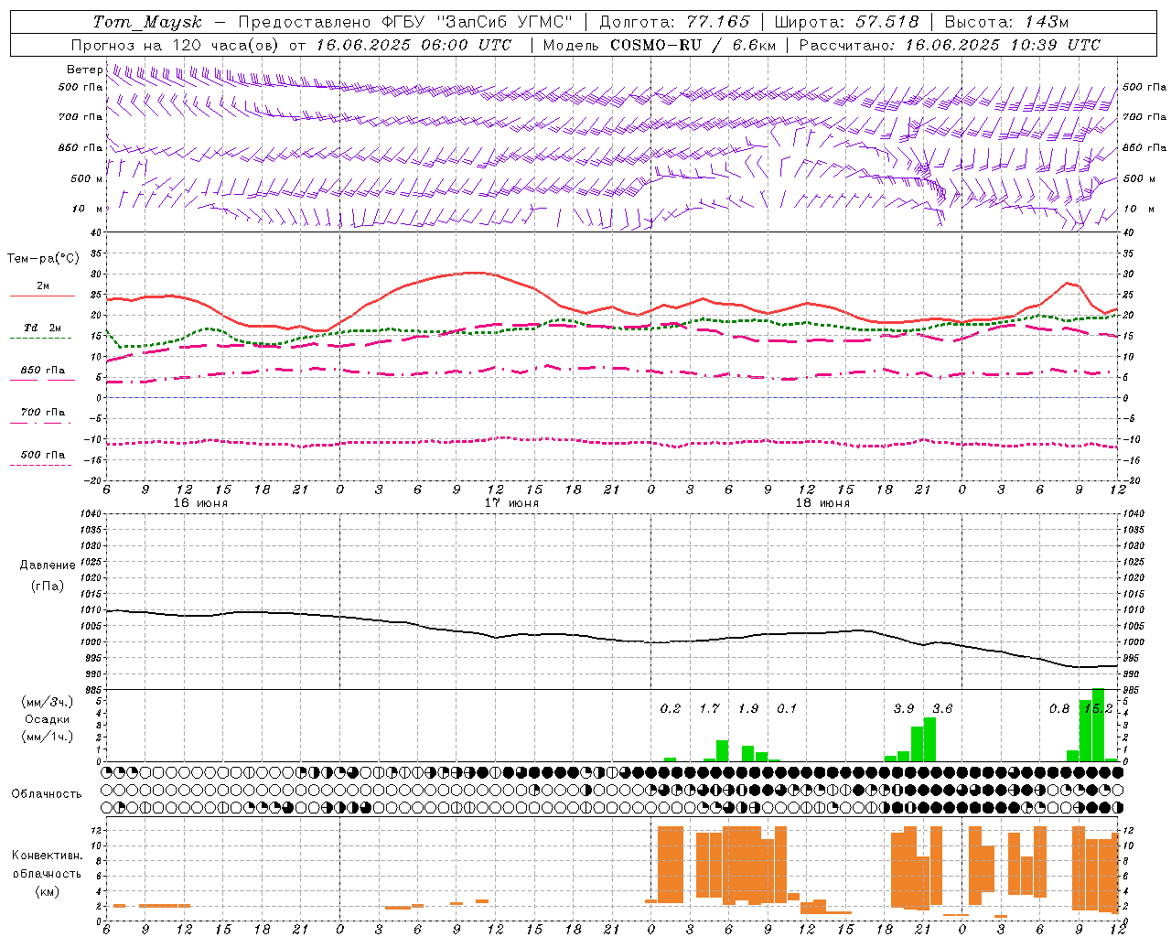
Task: Click the precipitation total 0.1
Action: point(787,708)
